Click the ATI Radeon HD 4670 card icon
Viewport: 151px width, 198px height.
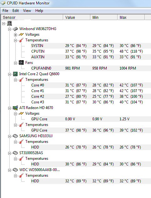coord(15,108)
